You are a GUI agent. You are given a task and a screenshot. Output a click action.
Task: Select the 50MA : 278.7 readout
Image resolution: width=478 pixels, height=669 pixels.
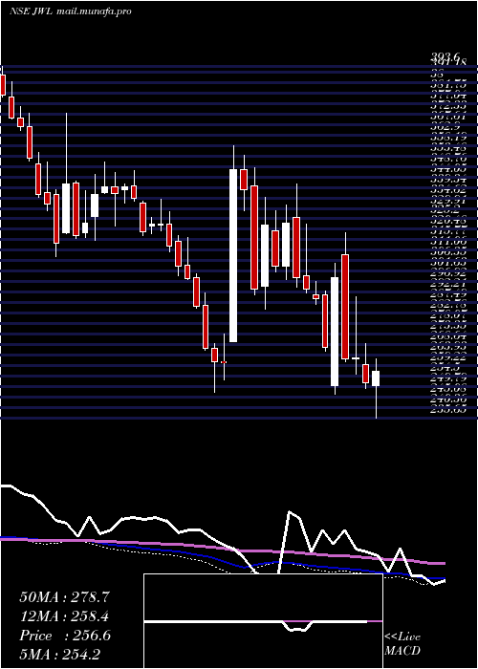pyautogui.click(x=64, y=597)
